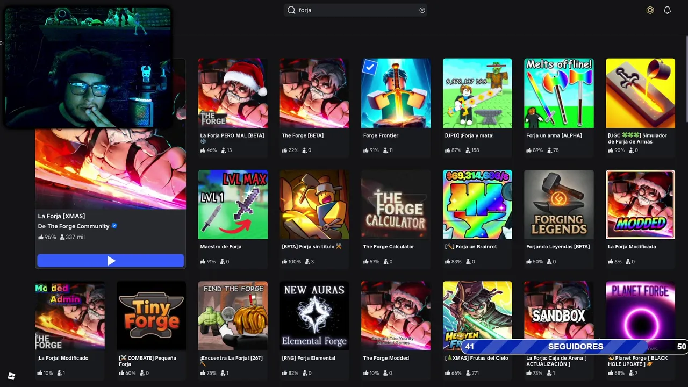
Task: Click 337 mil player count
Action: [x=72, y=237]
